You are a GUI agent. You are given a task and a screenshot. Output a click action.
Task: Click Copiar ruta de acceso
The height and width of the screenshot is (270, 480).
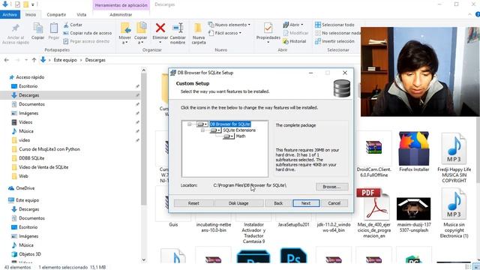(88, 33)
